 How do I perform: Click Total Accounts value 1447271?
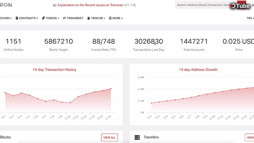(x=194, y=41)
